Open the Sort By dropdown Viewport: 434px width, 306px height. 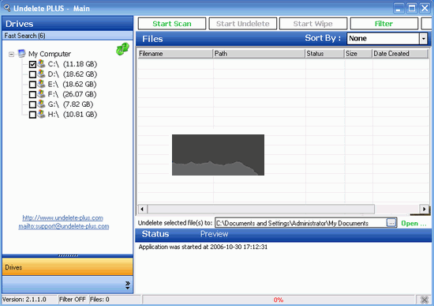[x=423, y=39]
